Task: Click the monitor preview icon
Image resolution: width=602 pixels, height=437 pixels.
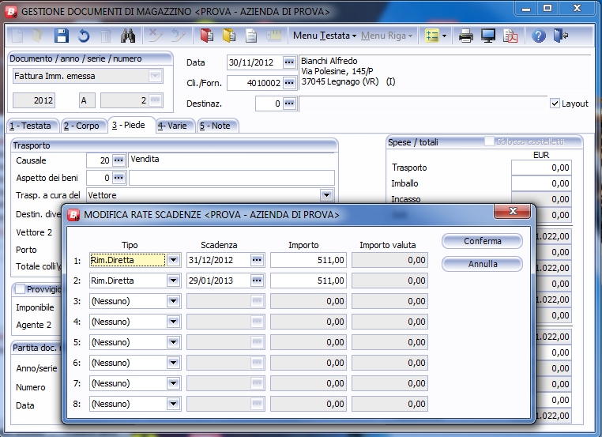Action: pyautogui.click(x=488, y=36)
